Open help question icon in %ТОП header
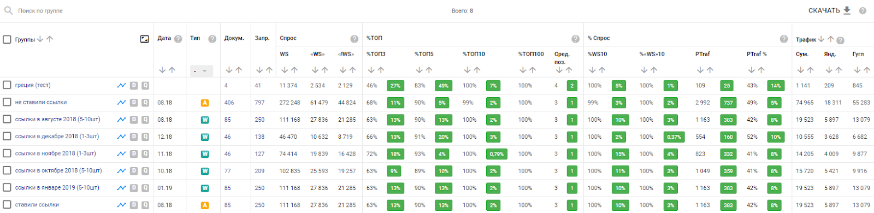The height and width of the screenshot is (213, 874). click(x=575, y=39)
